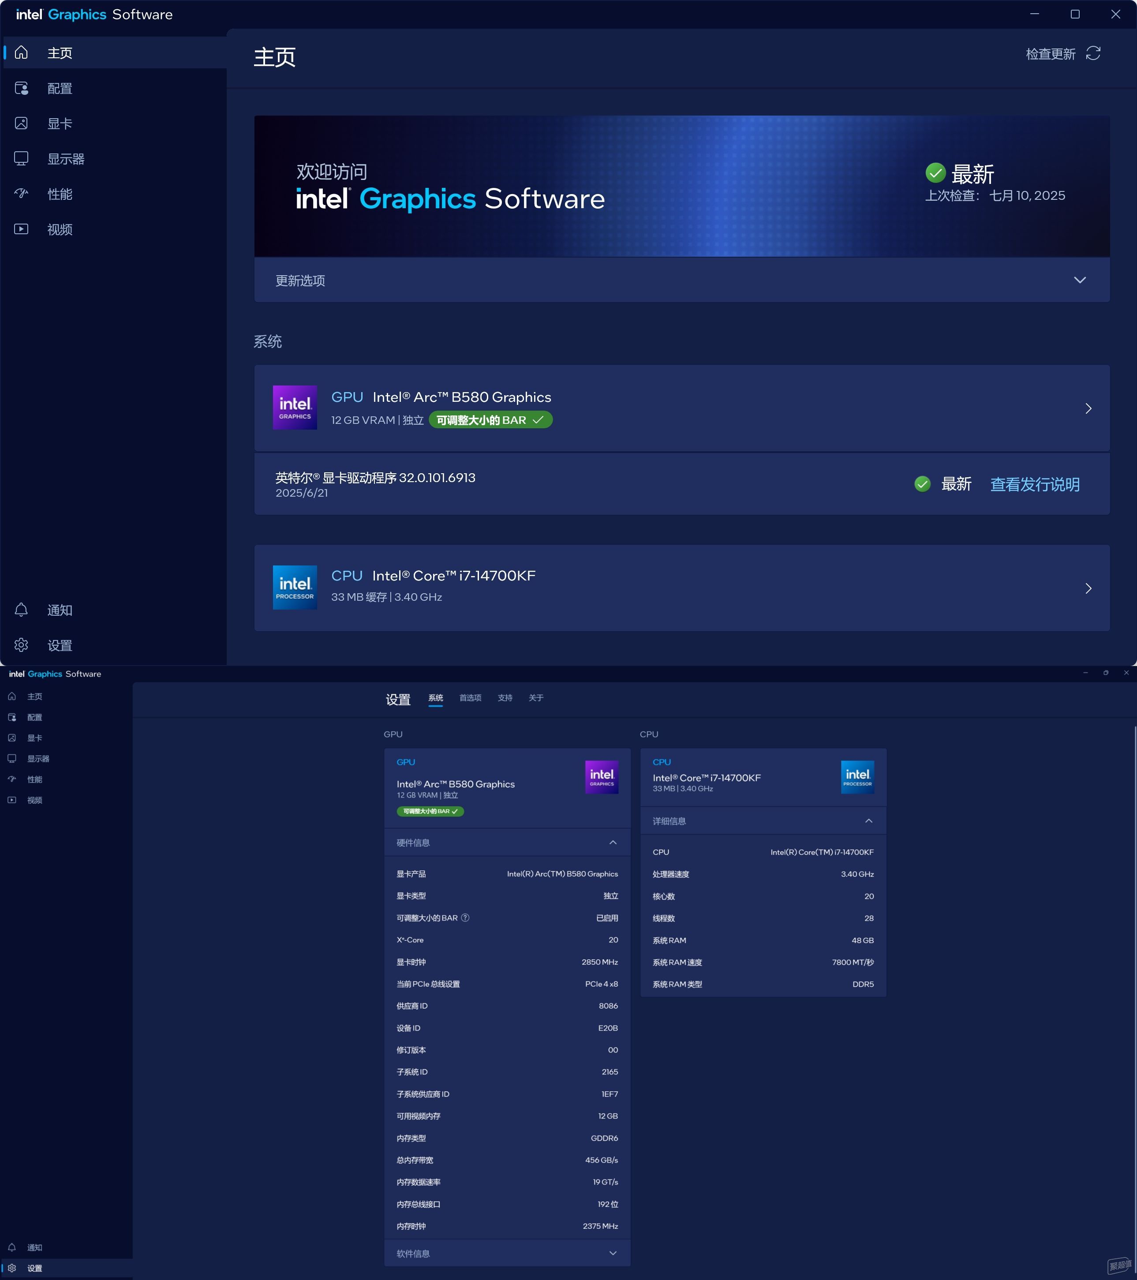Click the refresh icon beside 检查更新

1093,53
